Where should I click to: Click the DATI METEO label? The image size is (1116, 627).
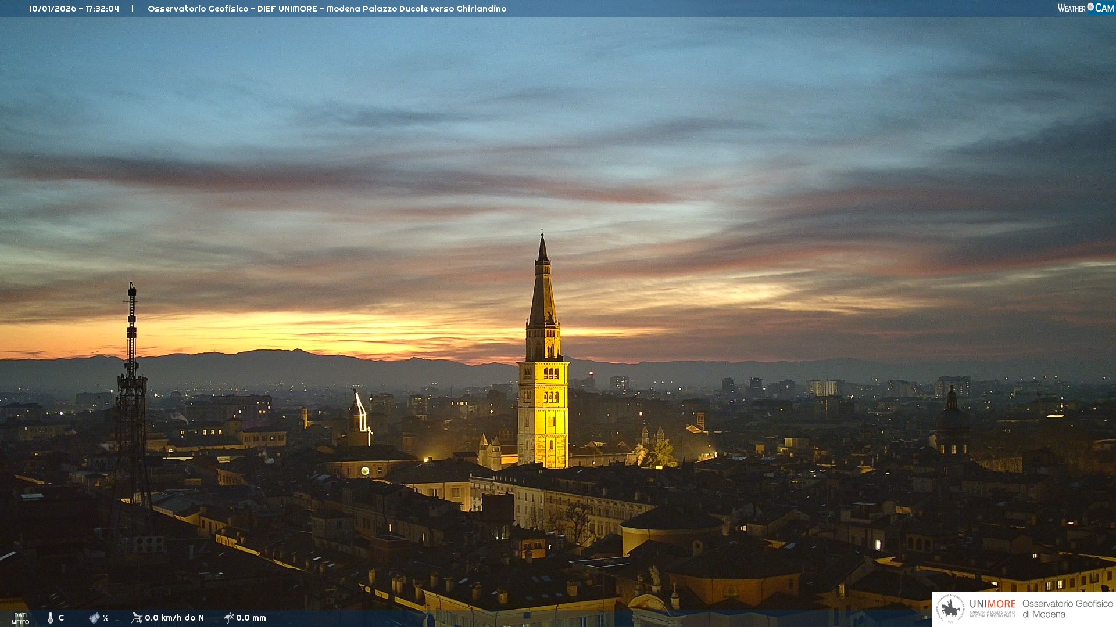[20, 619]
